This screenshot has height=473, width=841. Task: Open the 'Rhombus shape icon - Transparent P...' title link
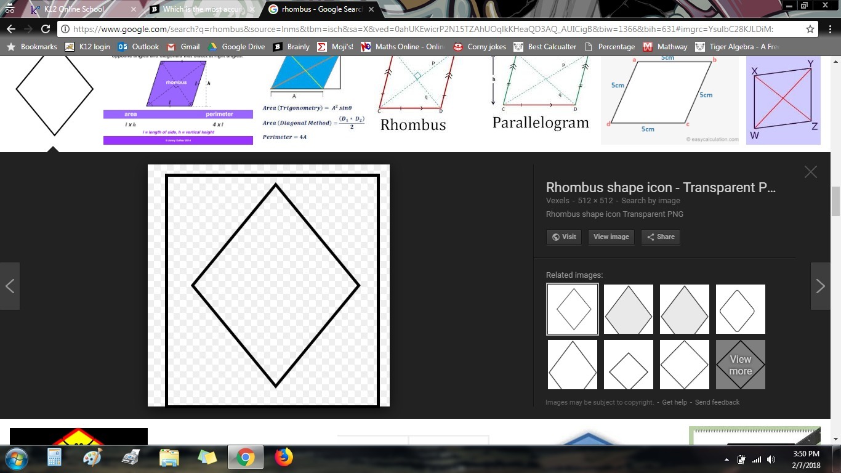tap(661, 187)
